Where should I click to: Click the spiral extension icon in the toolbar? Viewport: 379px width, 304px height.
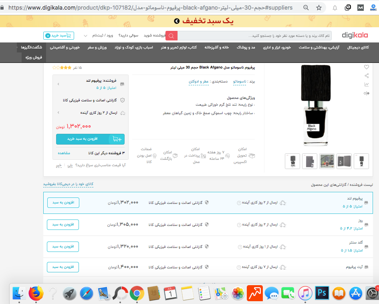[x=348, y=8]
